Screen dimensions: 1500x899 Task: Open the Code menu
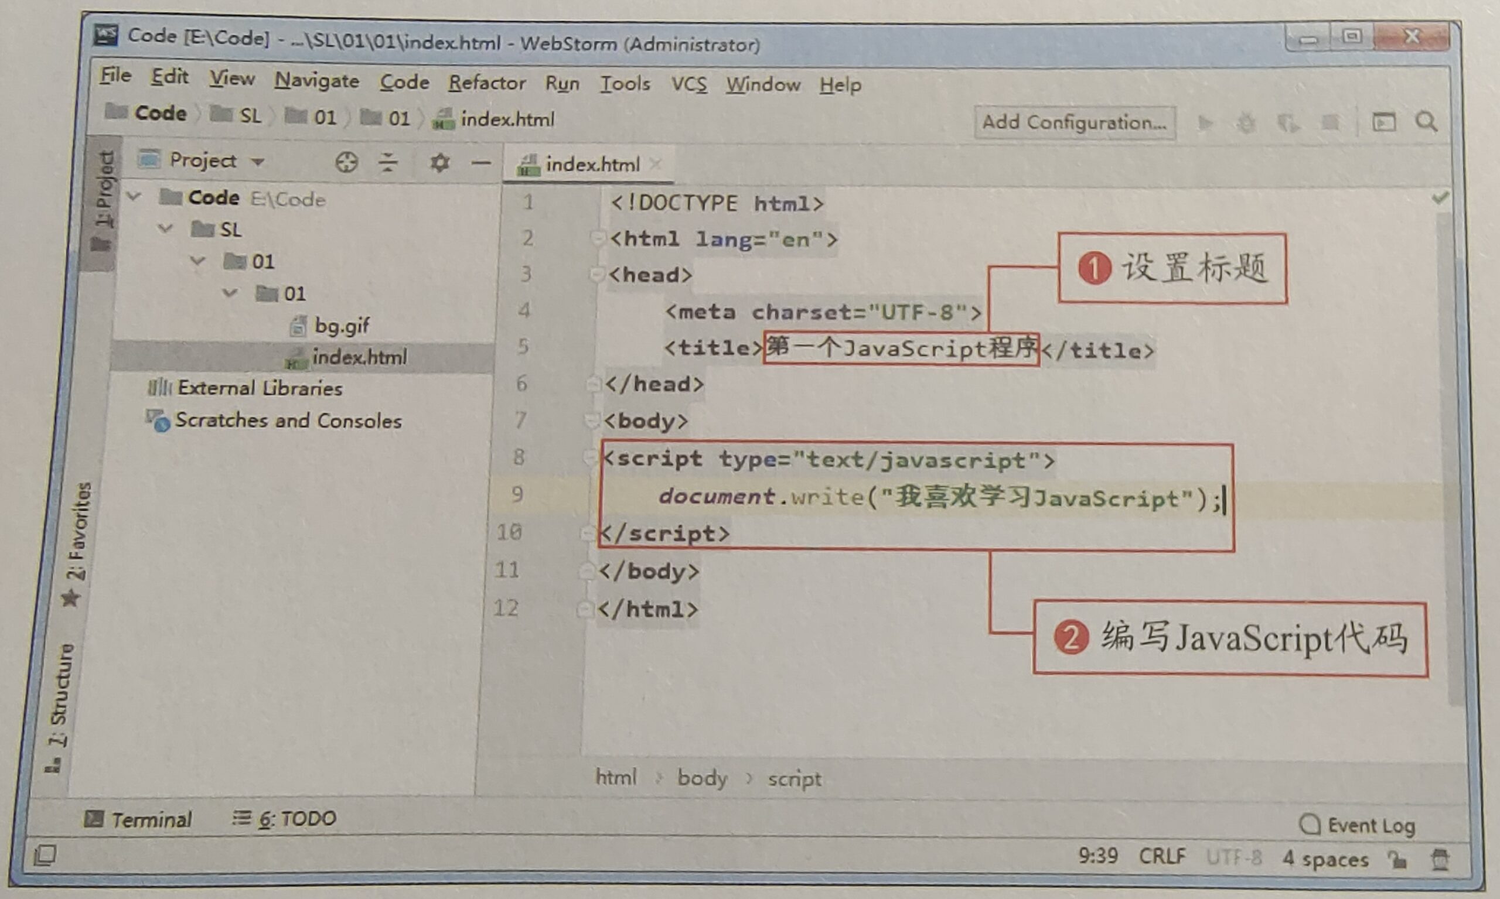click(x=404, y=82)
